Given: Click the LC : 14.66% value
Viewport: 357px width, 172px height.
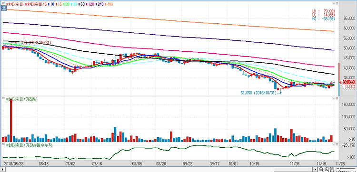Looking at the screenshot, I should click(324, 15).
